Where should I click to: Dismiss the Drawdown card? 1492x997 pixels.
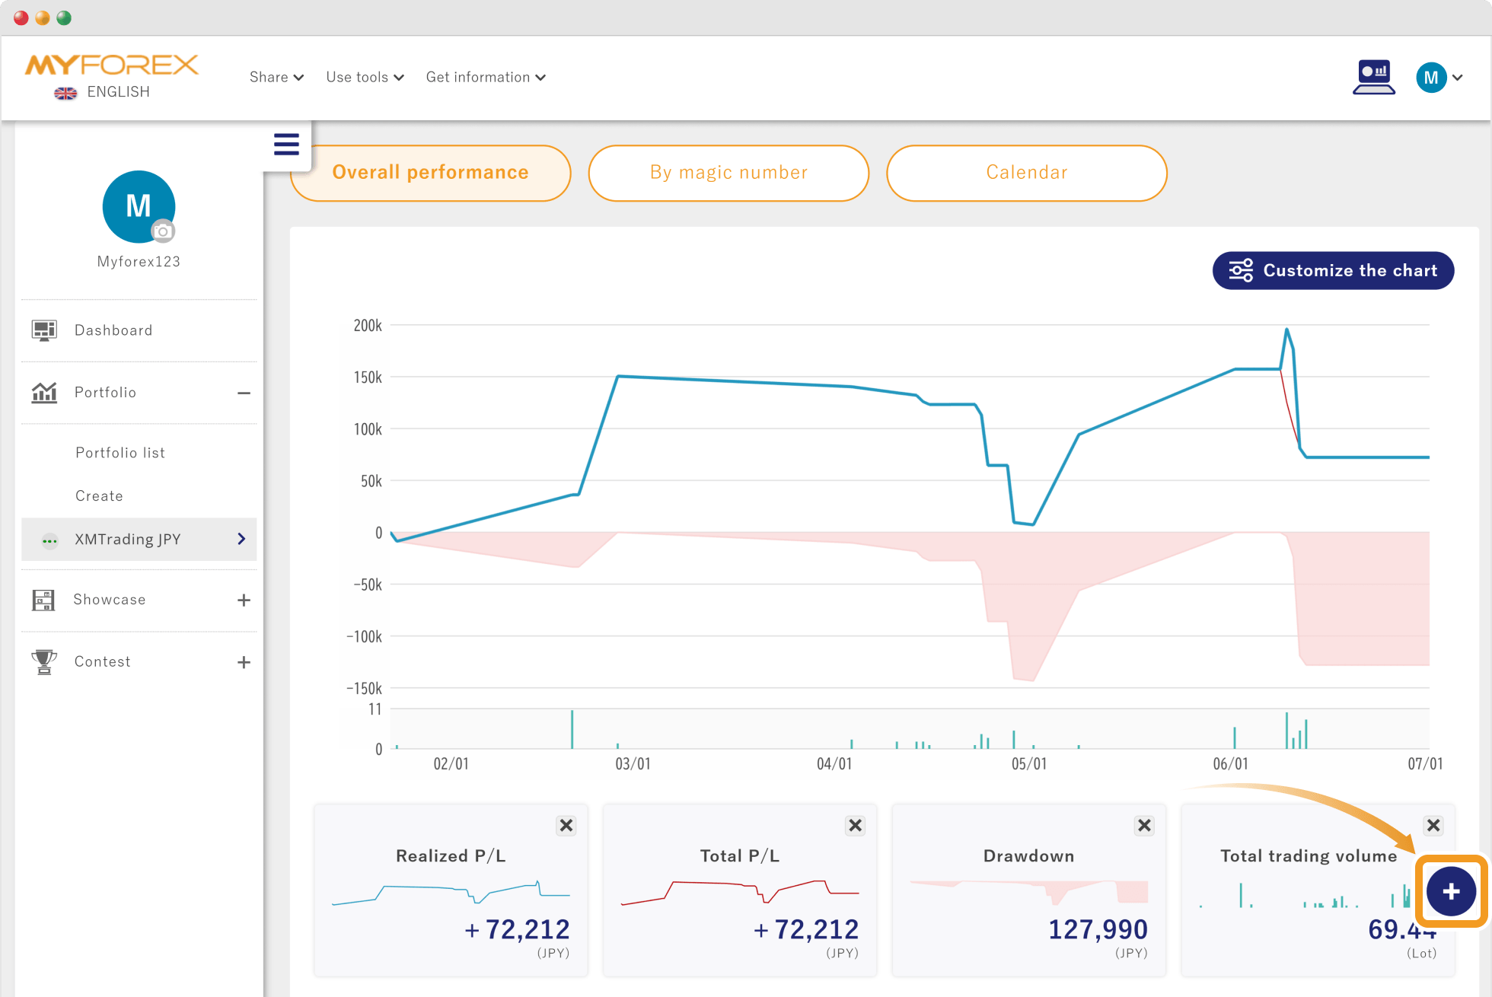point(1144,826)
